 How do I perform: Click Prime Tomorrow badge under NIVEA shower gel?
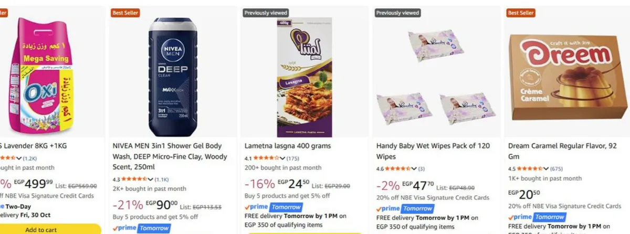tap(142, 228)
